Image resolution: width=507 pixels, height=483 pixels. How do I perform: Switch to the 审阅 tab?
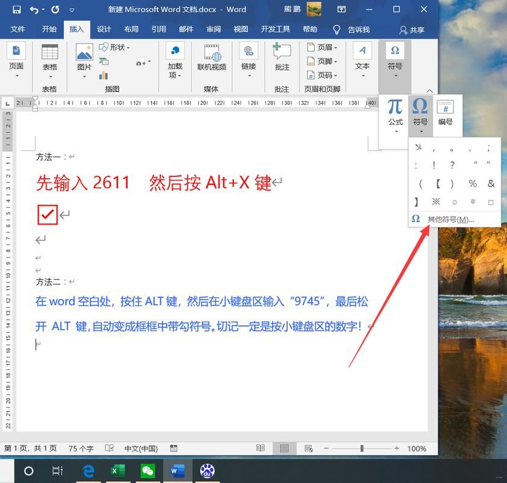point(214,30)
